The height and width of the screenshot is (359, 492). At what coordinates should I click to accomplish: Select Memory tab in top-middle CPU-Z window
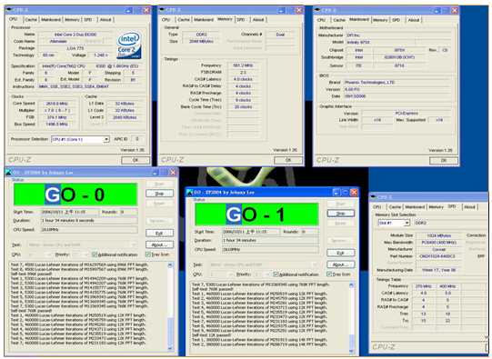coord(225,19)
